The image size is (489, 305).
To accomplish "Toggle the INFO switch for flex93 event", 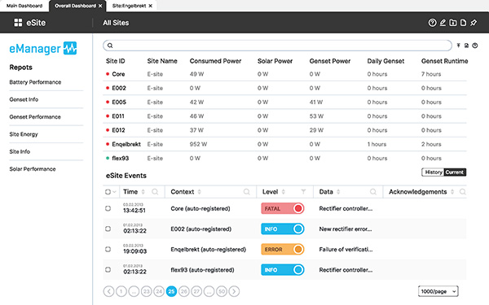I will 283,270.
